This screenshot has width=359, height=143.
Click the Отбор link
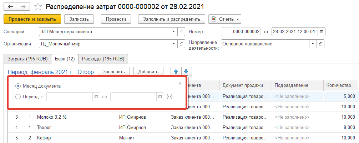coord(86,72)
